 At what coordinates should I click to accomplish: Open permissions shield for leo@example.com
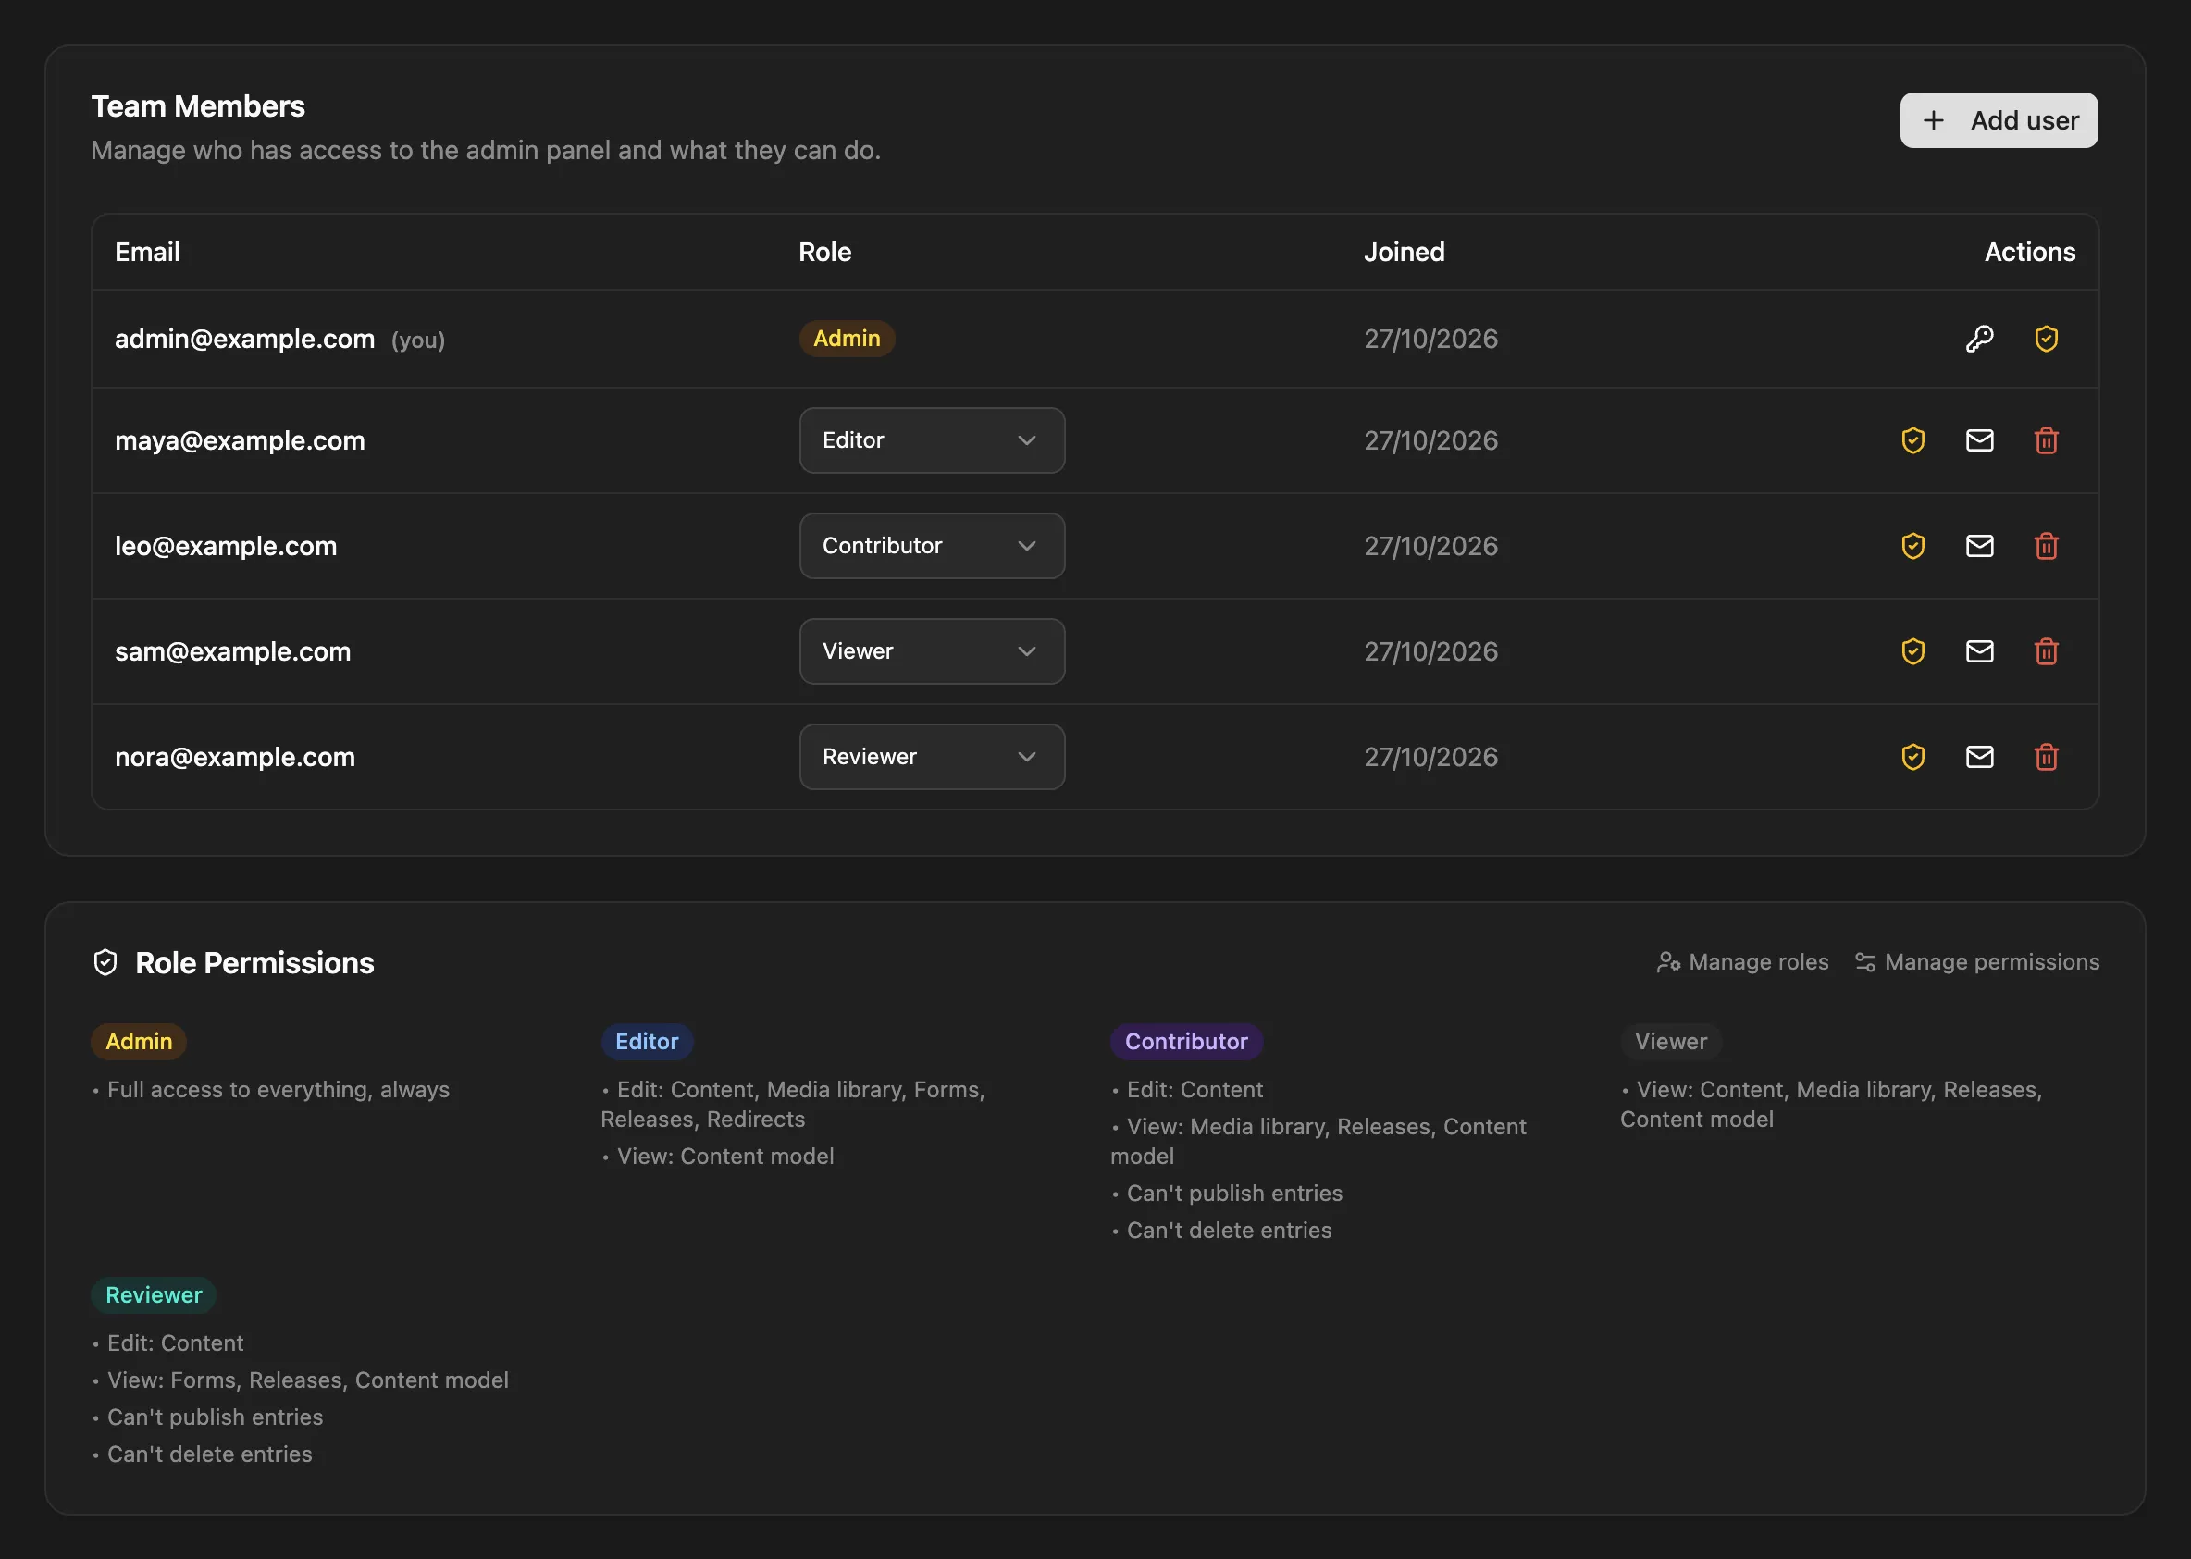pyautogui.click(x=1912, y=546)
